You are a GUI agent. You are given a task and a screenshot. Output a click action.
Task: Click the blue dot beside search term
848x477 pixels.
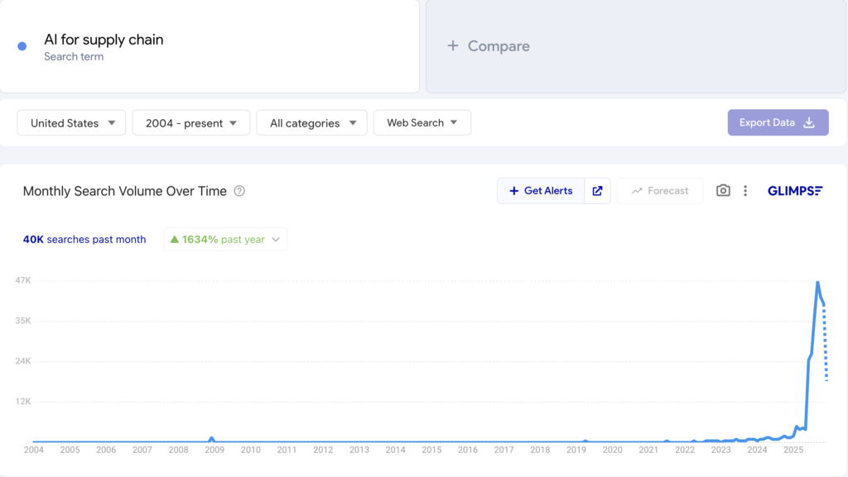[x=22, y=46]
